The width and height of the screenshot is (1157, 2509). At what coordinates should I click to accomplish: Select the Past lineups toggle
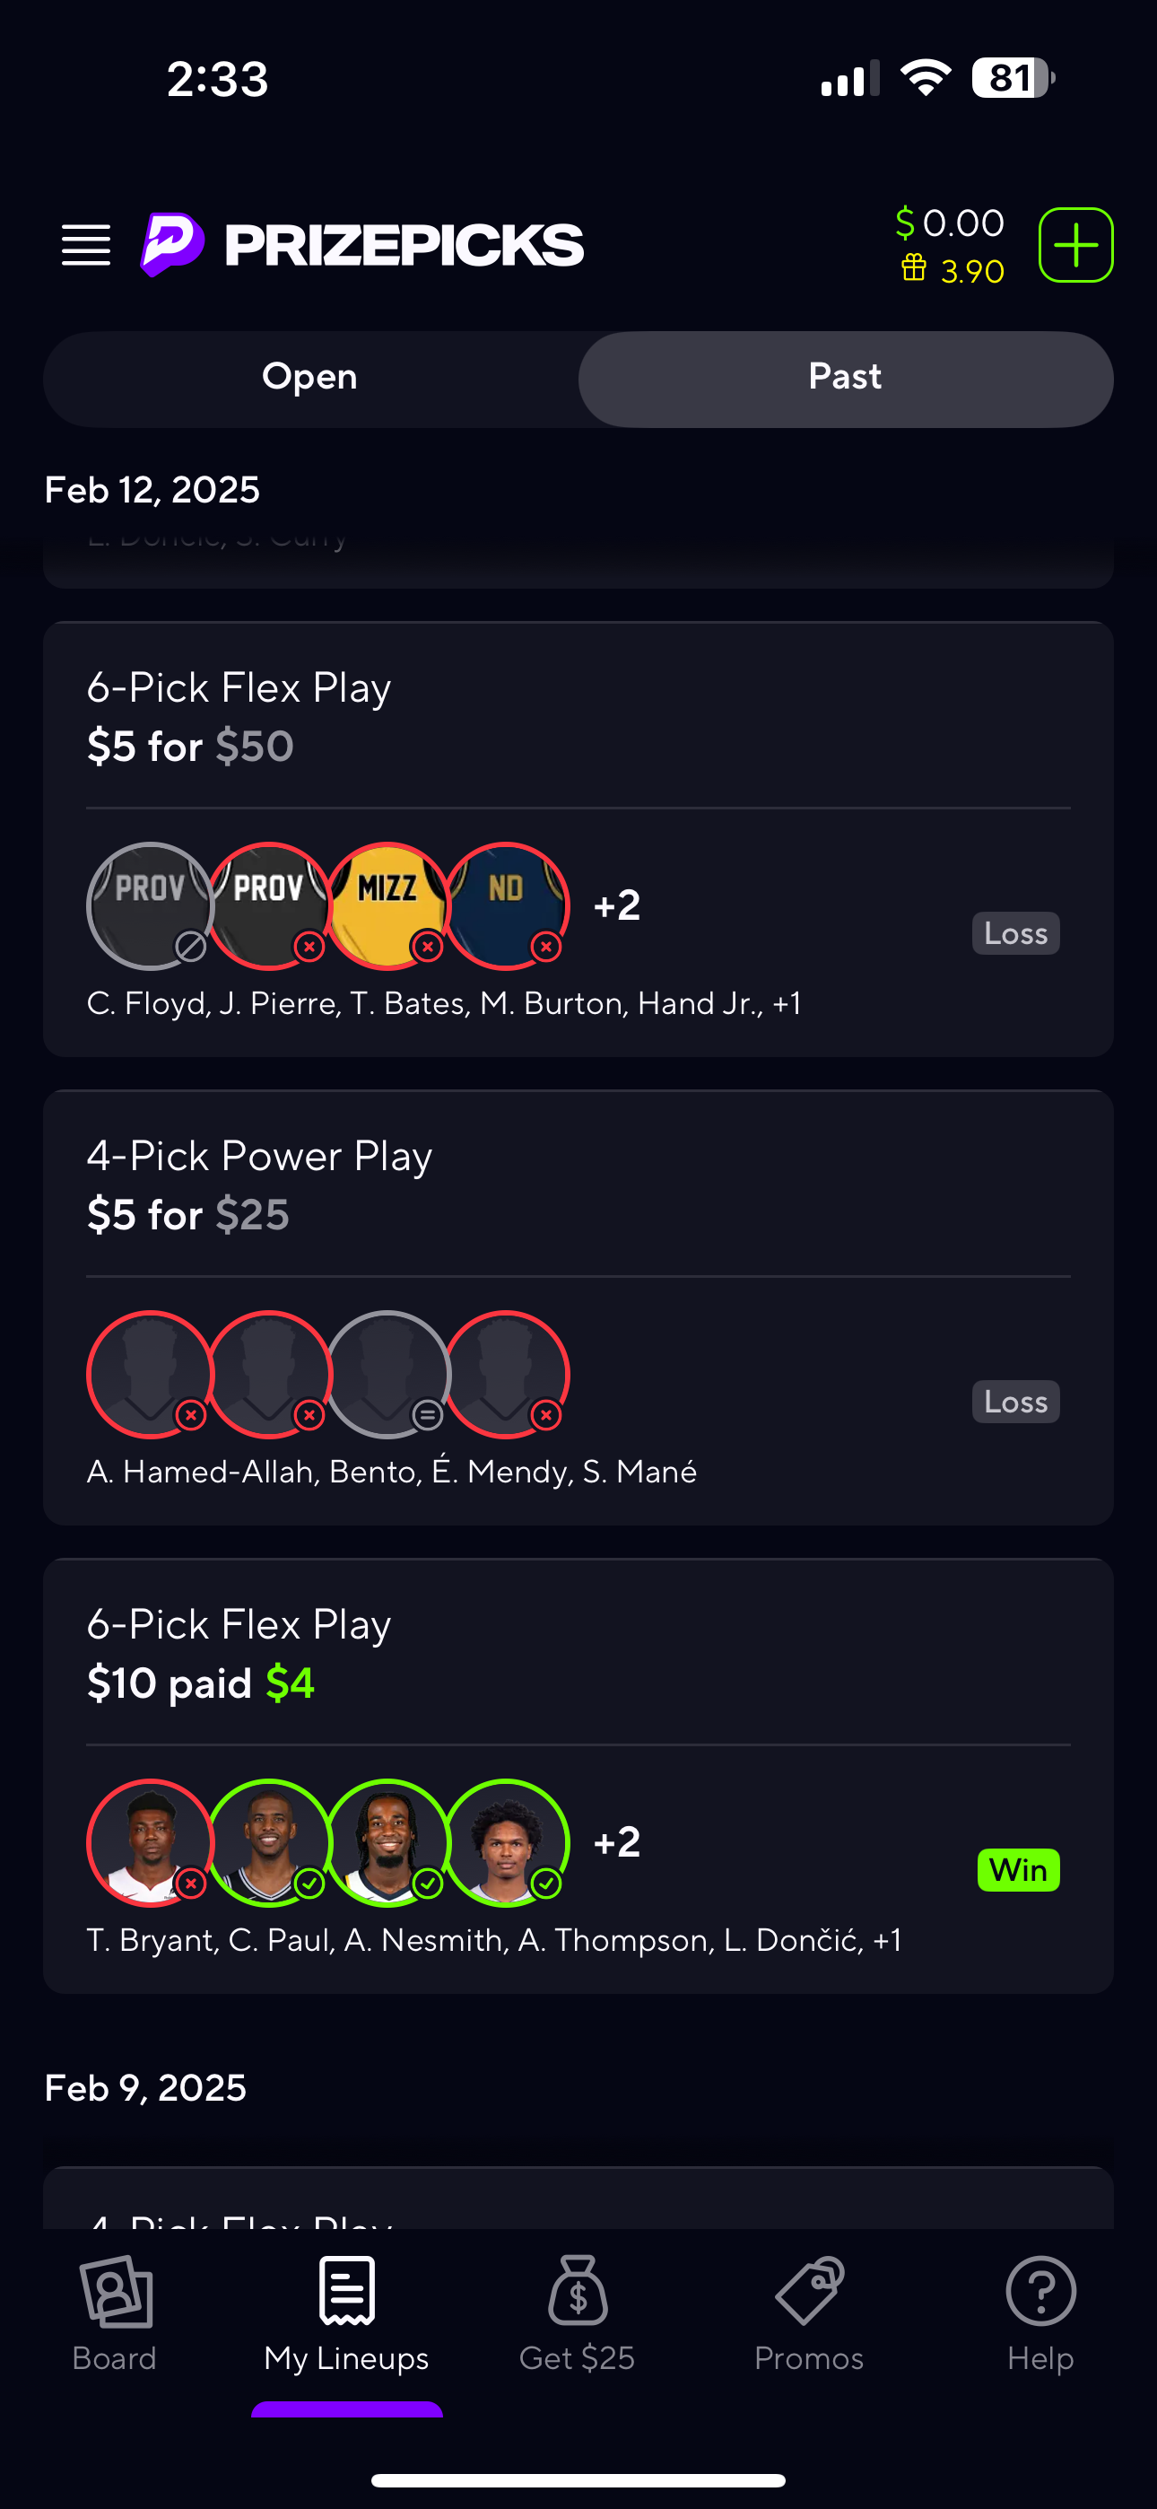pos(846,378)
